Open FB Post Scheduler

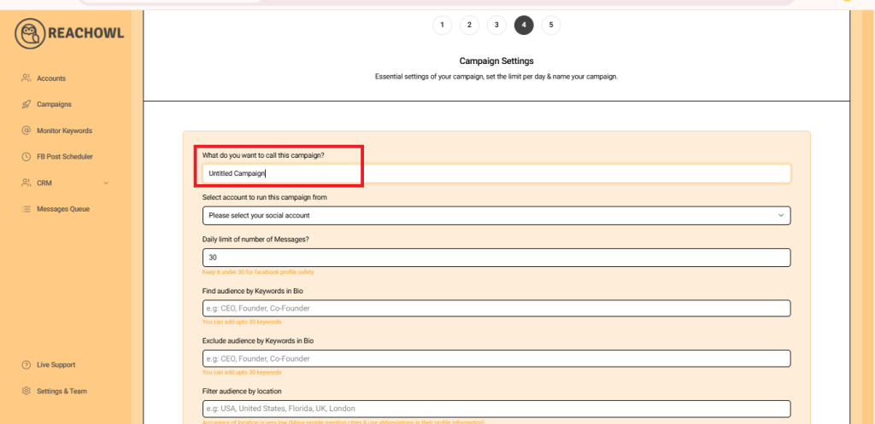click(65, 157)
